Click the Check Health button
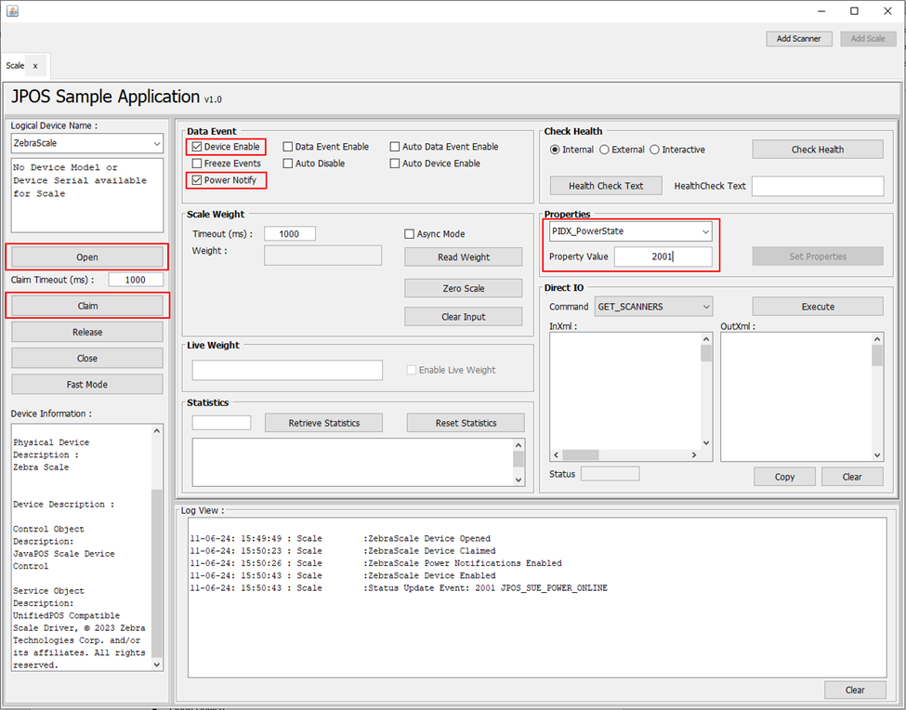The height and width of the screenshot is (710, 906). pyautogui.click(x=818, y=150)
